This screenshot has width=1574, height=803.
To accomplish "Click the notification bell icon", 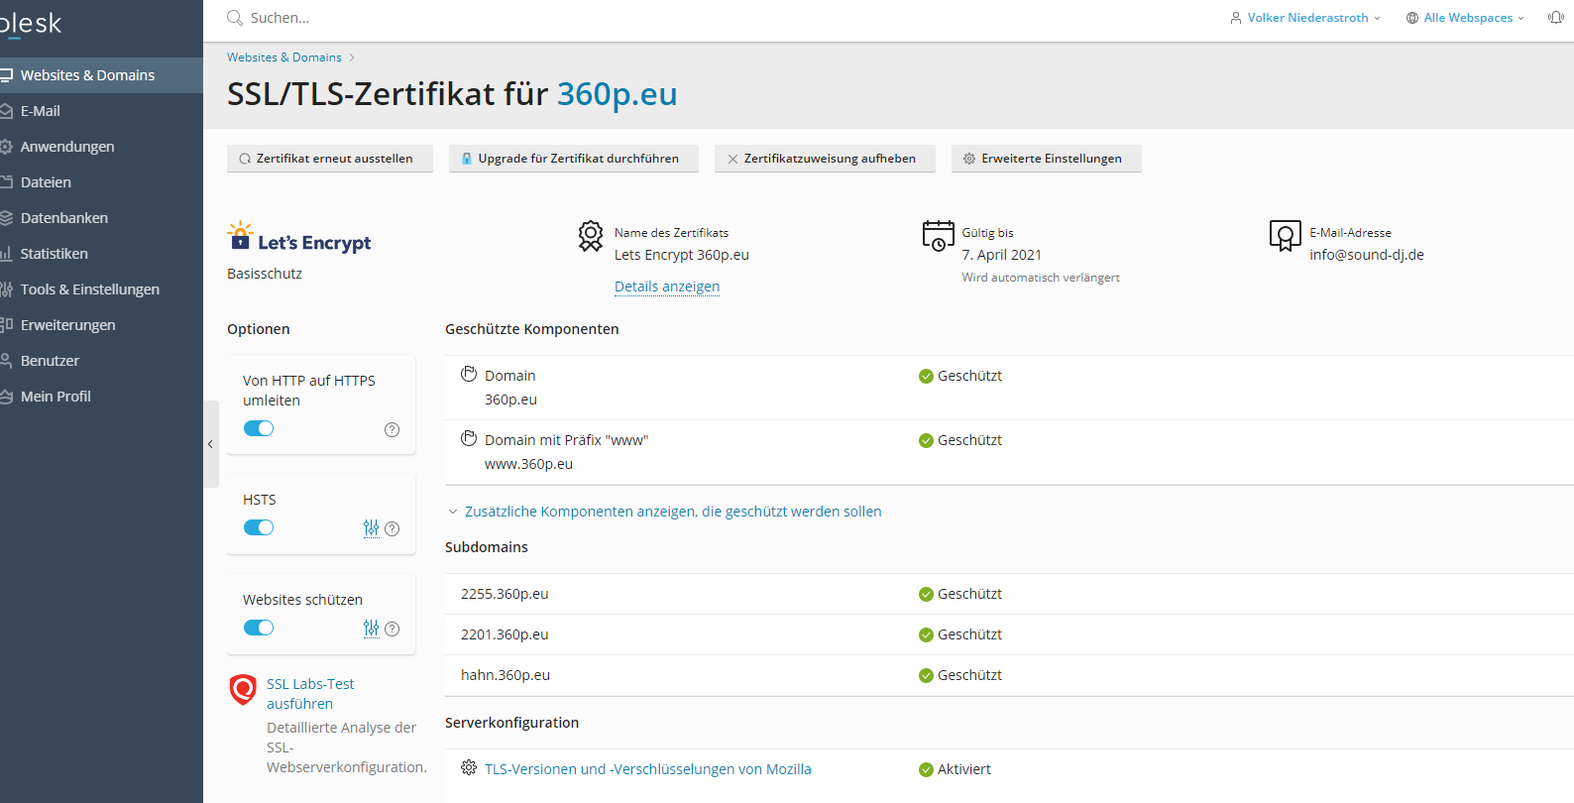I will pos(1555,18).
